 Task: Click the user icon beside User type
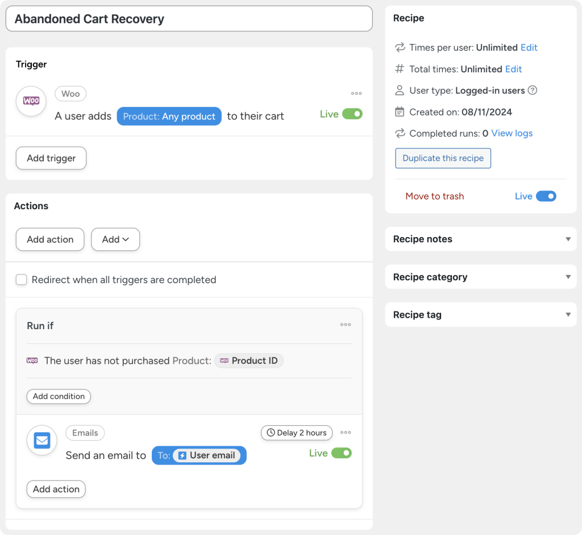(x=399, y=90)
